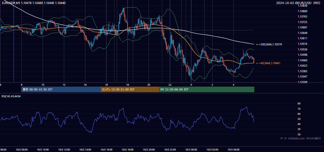Click the 1.10800 price scale value
Viewport: 324px width, 152px height.
pos(302,11)
